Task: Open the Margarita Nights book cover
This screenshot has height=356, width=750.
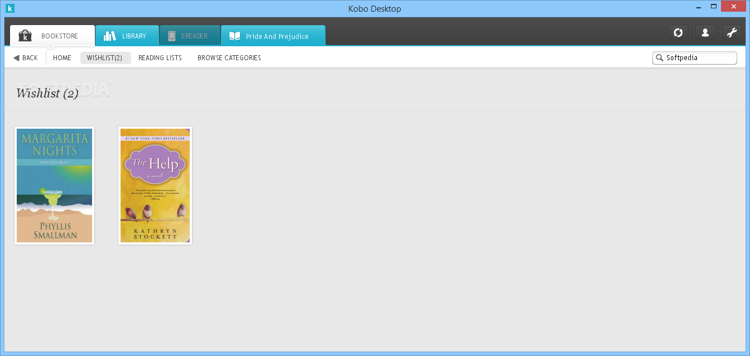Action: pos(54,186)
